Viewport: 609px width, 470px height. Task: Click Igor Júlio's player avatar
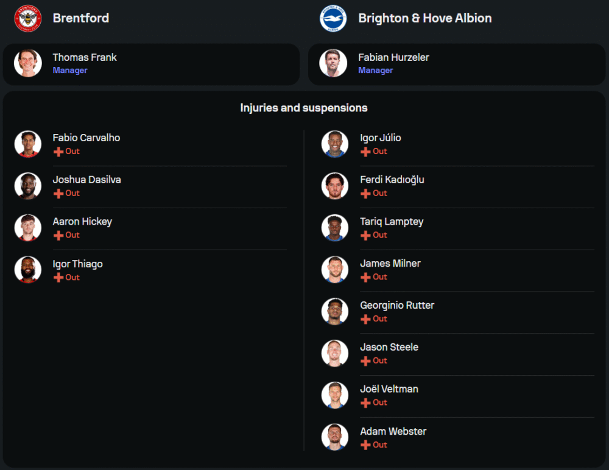[x=335, y=144]
